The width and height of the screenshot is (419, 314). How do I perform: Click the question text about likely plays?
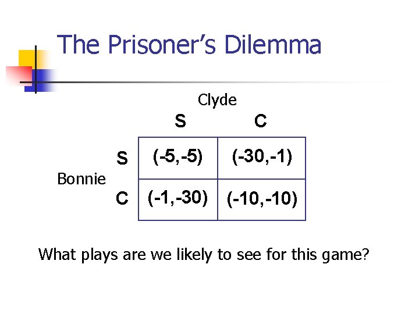[x=204, y=255]
